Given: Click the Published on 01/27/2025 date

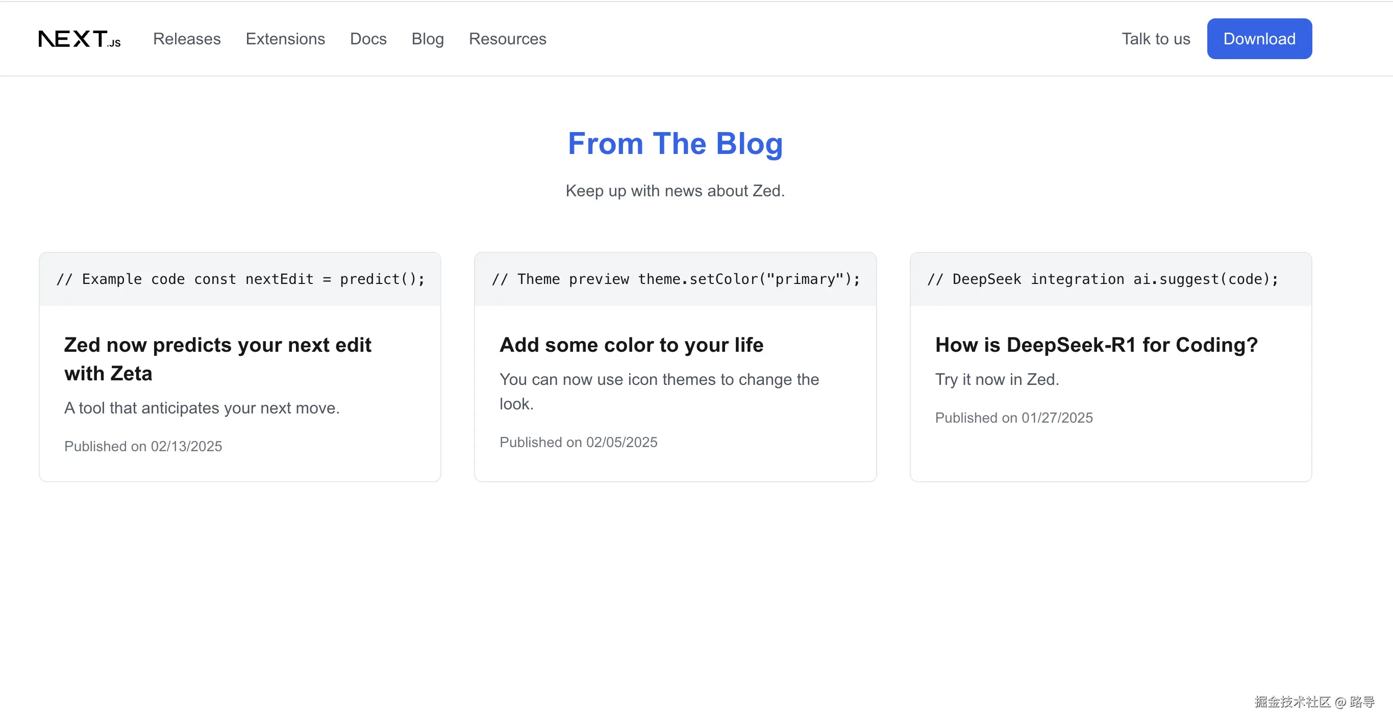Looking at the screenshot, I should [1013, 418].
